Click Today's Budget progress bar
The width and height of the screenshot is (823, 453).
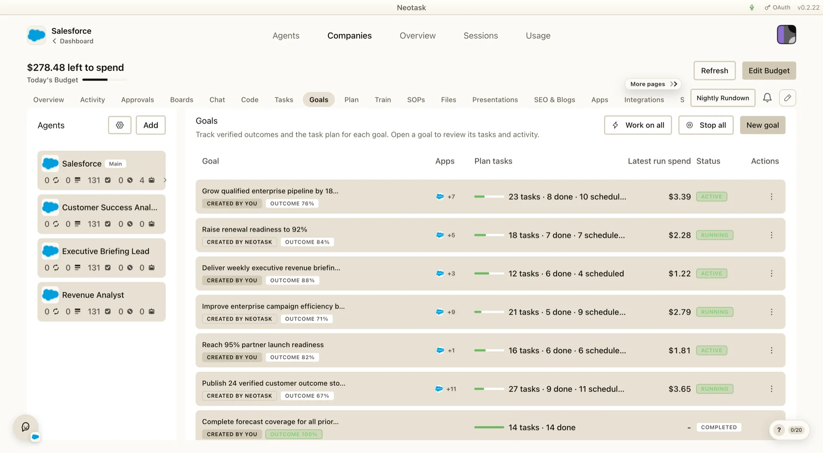click(x=105, y=80)
